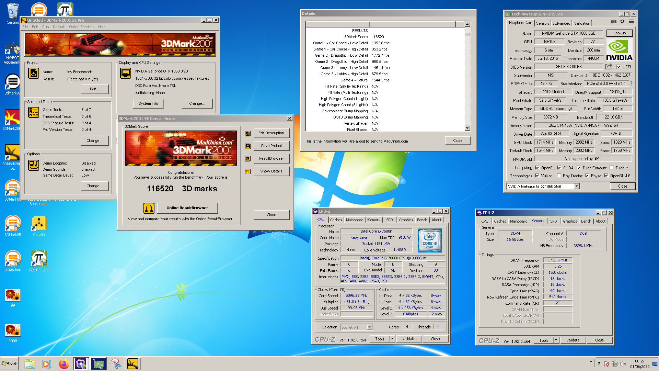Toggle the UEFI checkbox in GPU-Z
Image resolution: width=659 pixels, height=371 pixels.
[x=618, y=67]
